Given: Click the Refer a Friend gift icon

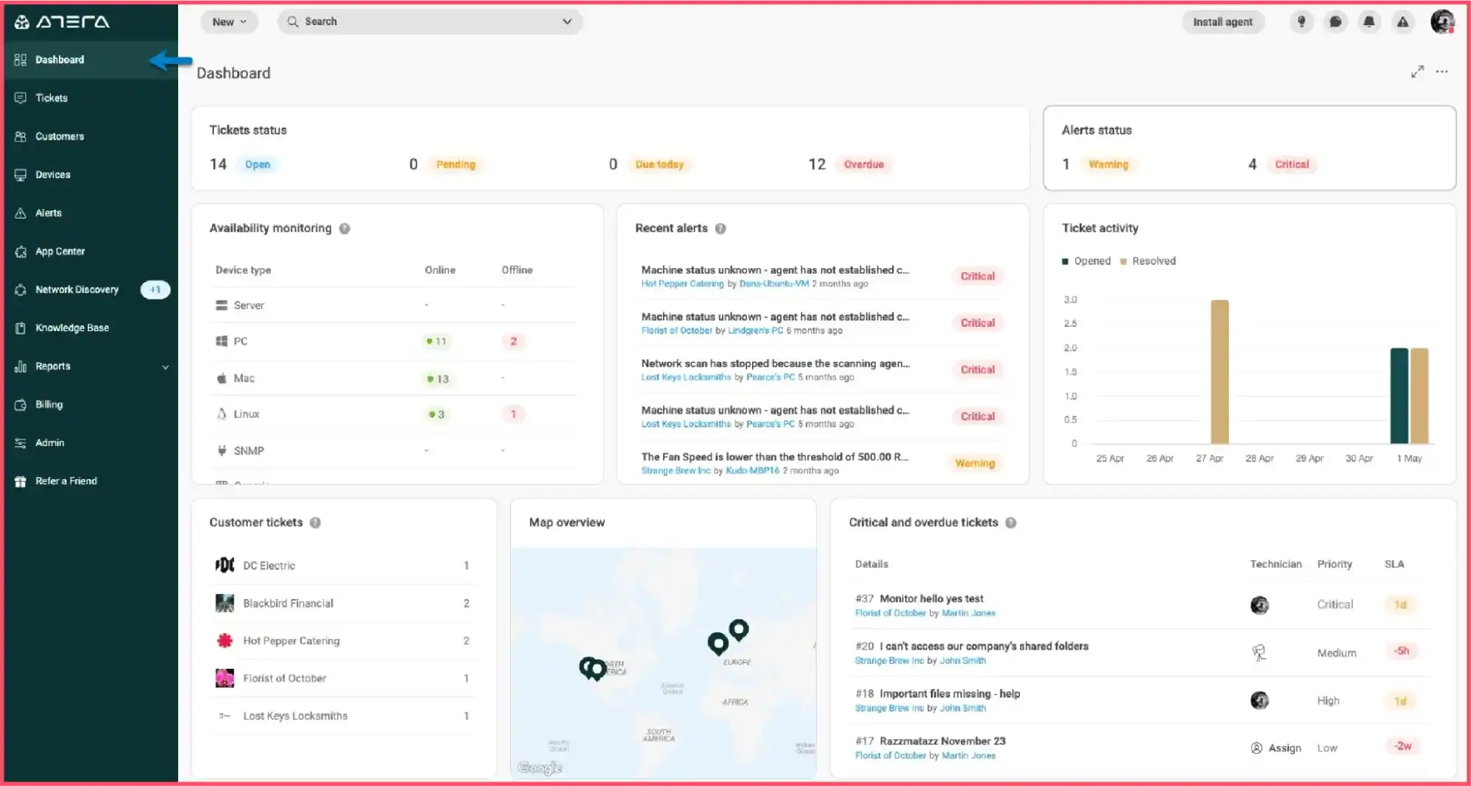Looking at the screenshot, I should tap(20, 481).
